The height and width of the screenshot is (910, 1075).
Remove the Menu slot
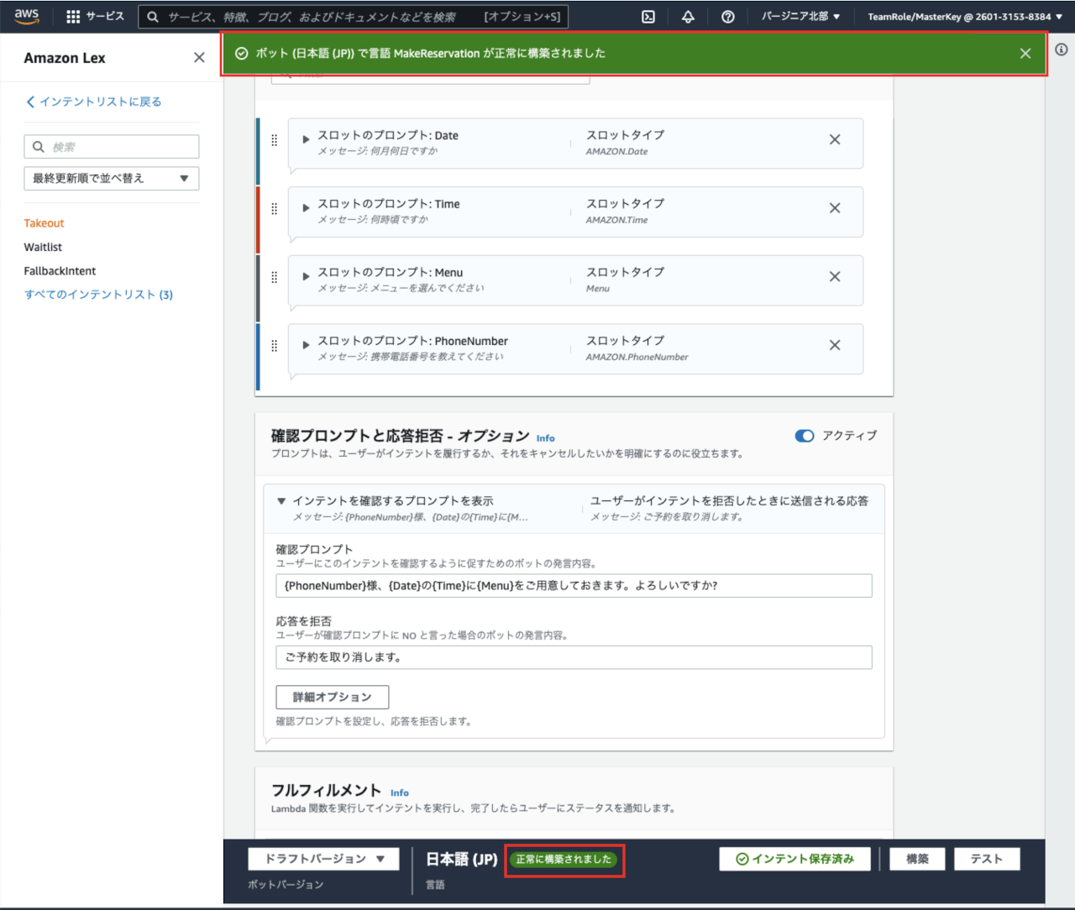click(835, 277)
